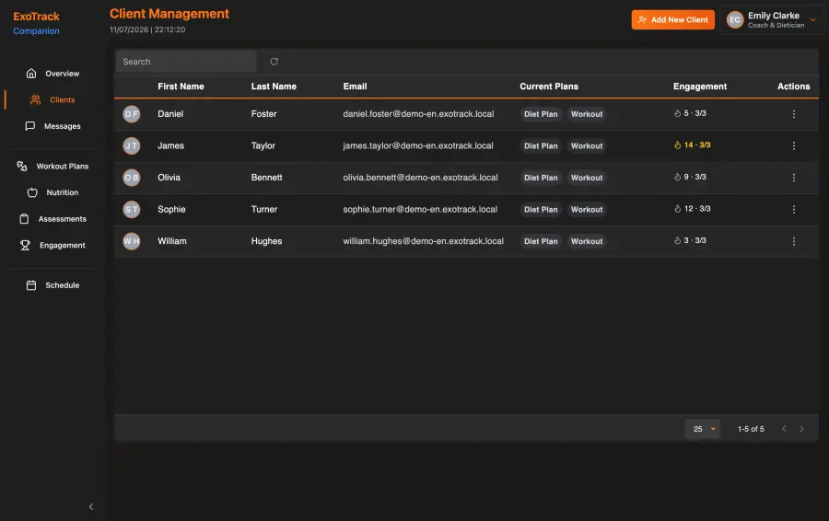Click the WH avatar for William
Screen dimensions: 829x521
point(132,241)
